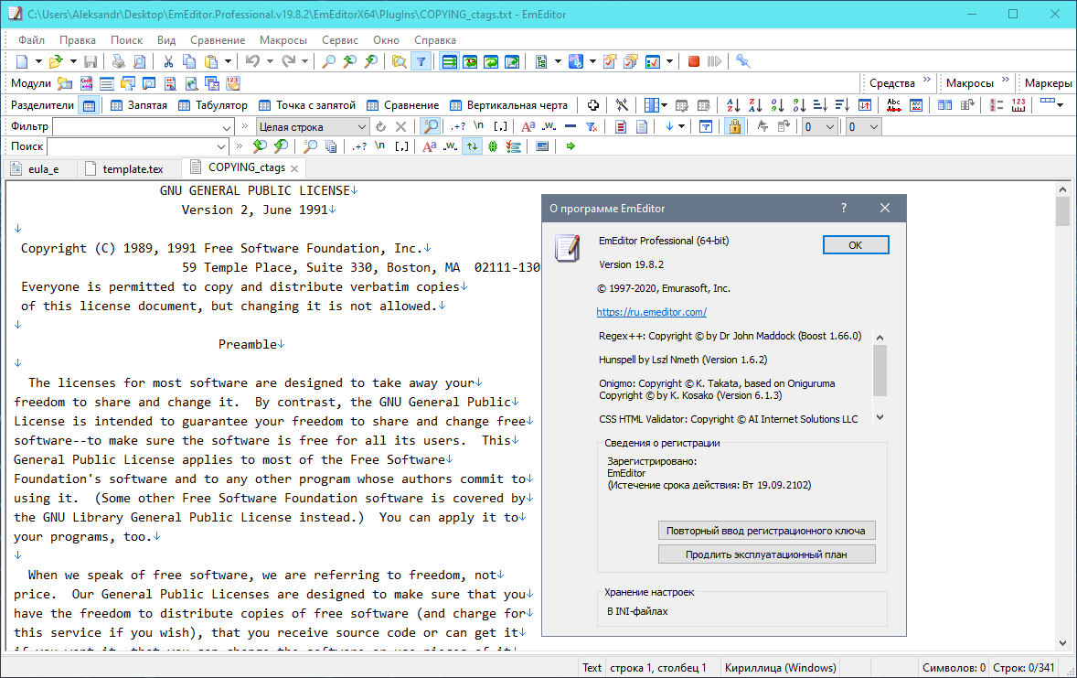1077x678 pixels.
Task: Click the Кириллица (Windows) encoding in status bar
Action: pyautogui.click(x=780, y=668)
